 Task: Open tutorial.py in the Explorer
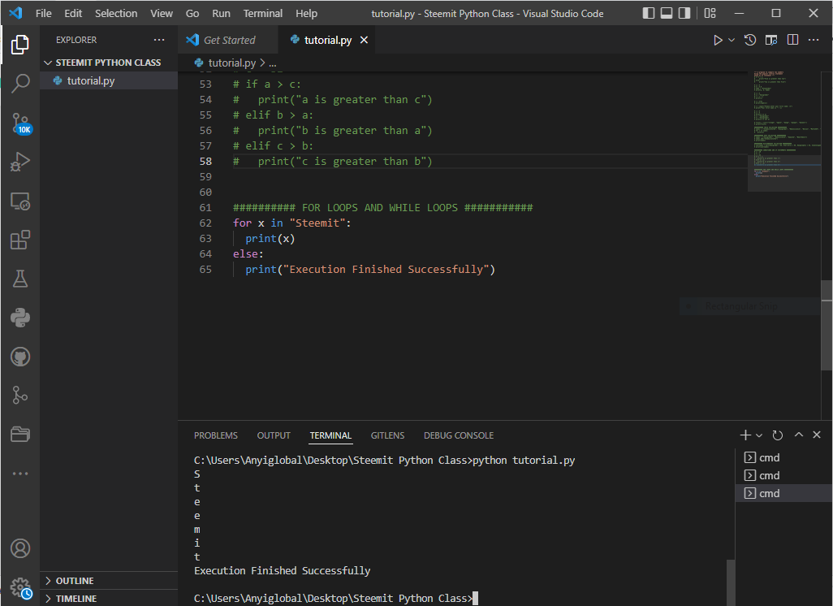(x=90, y=80)
